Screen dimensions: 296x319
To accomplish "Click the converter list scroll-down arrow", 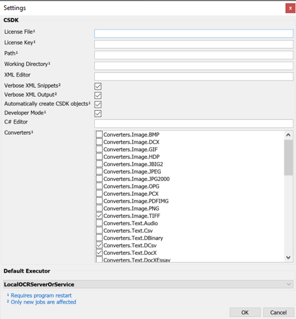I will (x=288, y=258).
